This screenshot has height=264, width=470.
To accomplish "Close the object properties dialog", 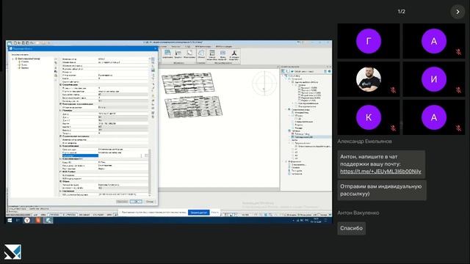I will pos(155,48).
